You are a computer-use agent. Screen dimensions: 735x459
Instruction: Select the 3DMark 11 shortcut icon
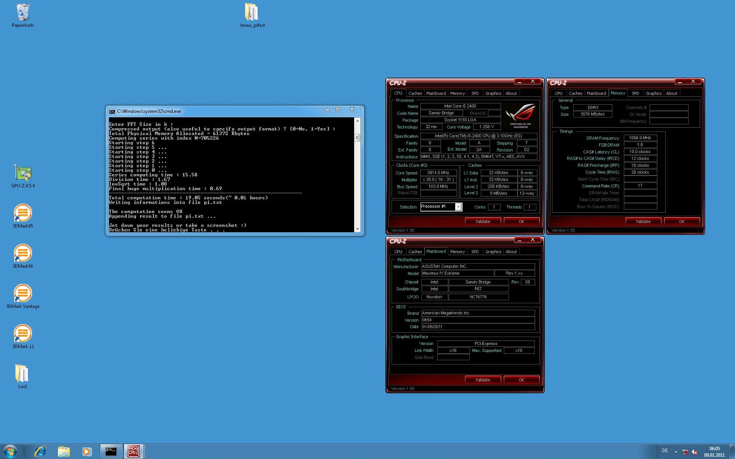pos(23,336)
